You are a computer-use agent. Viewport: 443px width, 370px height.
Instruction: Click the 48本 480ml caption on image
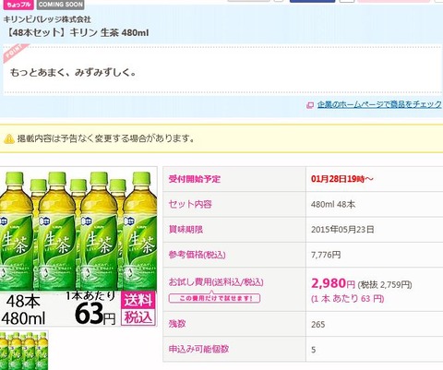click(23, 310)
